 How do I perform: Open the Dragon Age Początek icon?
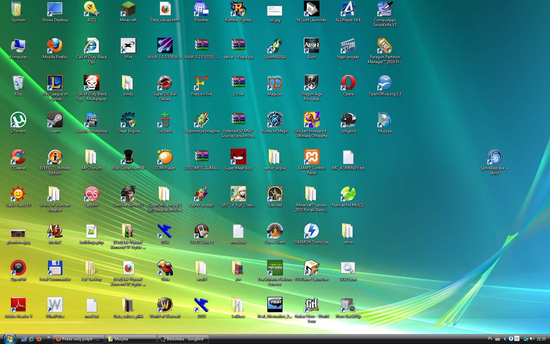[312, 88]
